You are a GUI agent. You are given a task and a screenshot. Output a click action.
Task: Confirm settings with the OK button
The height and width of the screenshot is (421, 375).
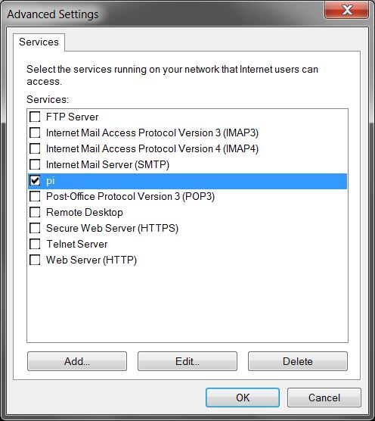click(243, 398)
